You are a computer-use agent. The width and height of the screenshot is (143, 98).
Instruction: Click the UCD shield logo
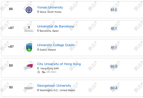click(x=29, y=47)
